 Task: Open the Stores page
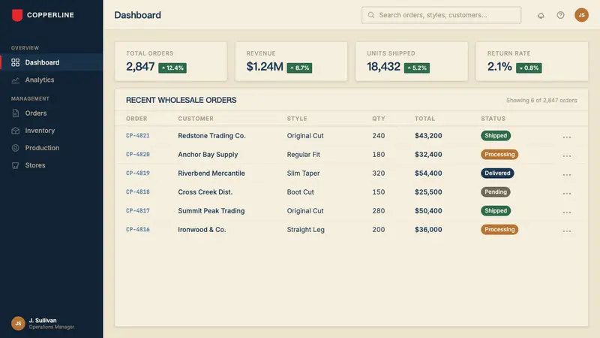[52, 165]
